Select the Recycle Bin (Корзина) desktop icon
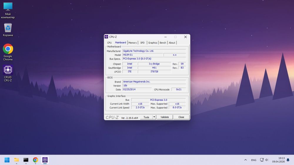294x165 pixels. pos(8,30)
